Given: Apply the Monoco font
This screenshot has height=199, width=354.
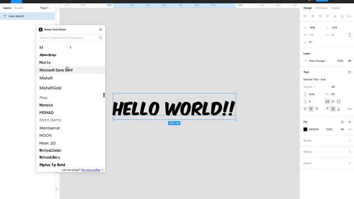Looking at the screenshot, I should (x=46, y=105).
